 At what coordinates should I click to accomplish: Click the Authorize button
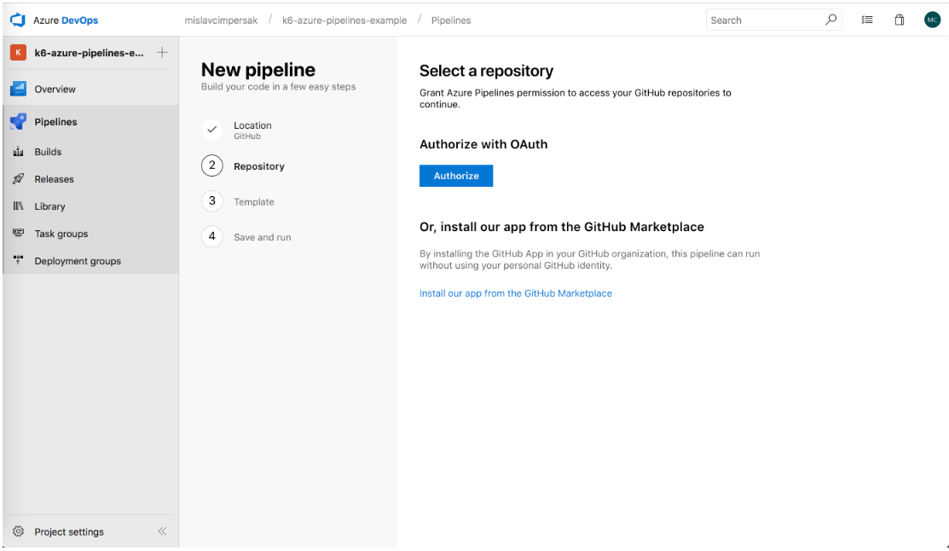pos(456,176)
